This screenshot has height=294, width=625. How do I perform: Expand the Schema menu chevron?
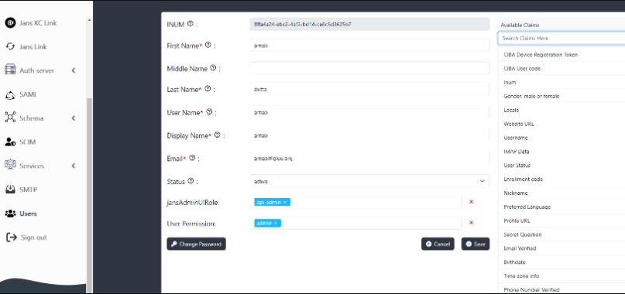pyautogui.click(x=74, y=118)
